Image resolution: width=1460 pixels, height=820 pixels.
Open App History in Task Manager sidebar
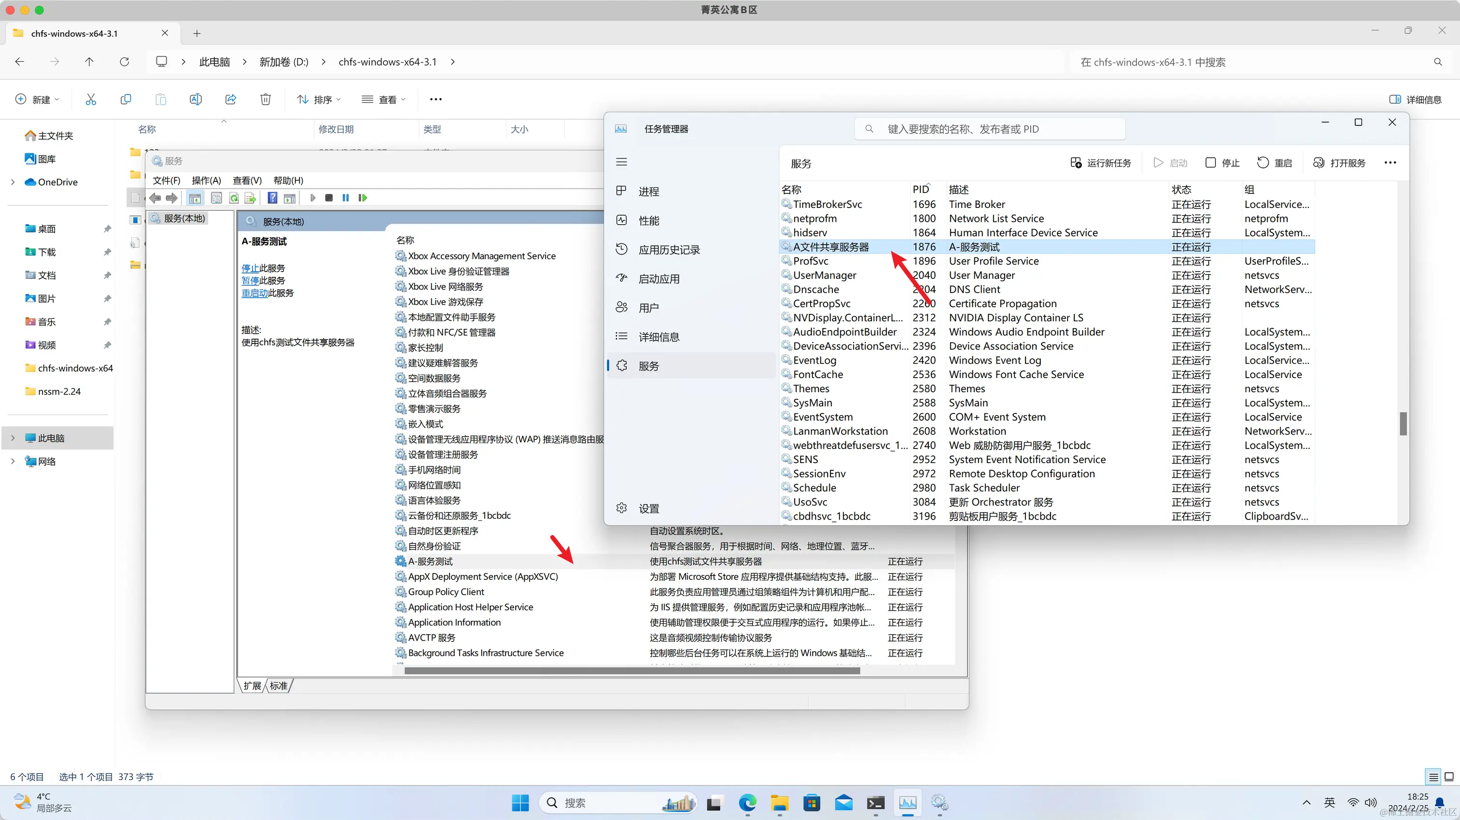tap(669, 250)
